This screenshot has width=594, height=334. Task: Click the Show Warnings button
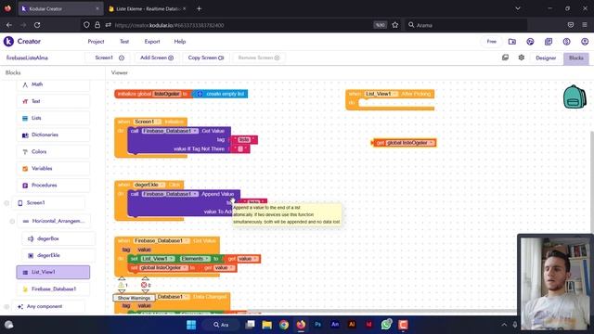134,298
